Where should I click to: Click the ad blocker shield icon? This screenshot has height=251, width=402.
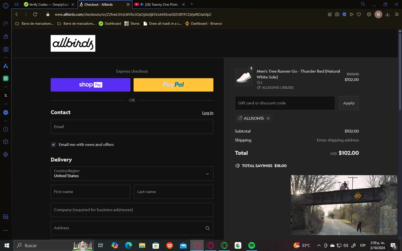pos(344,14)
